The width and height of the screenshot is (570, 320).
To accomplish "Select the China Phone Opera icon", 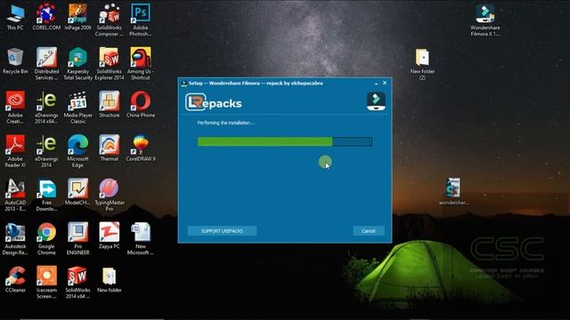I will pos(141,104).
